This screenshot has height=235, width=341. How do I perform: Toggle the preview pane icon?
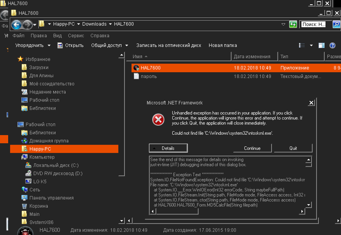tap(321, 45)
